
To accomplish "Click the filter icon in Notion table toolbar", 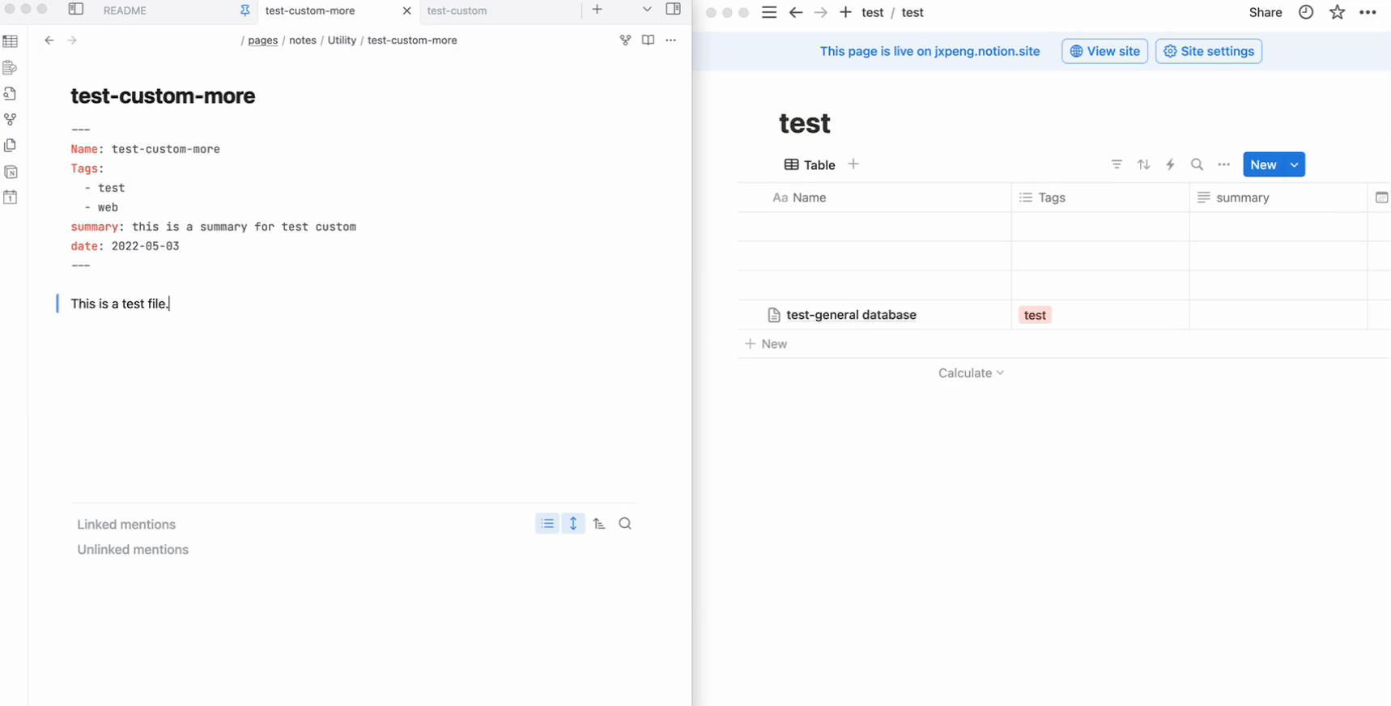I will click(x=1117, y=164).
